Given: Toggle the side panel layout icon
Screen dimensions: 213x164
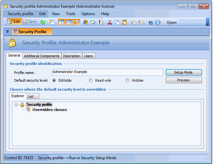Looking at the screenshot, I should point(61,22).
